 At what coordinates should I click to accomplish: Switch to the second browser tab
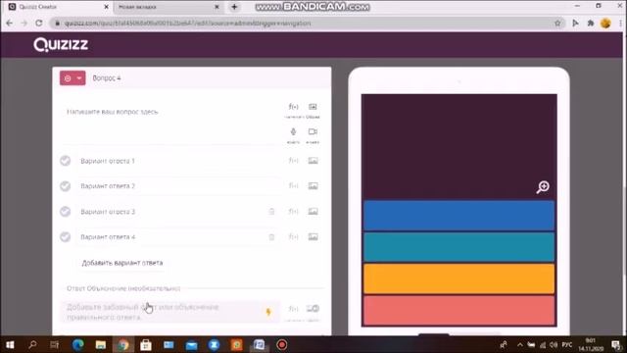point(168,7)
